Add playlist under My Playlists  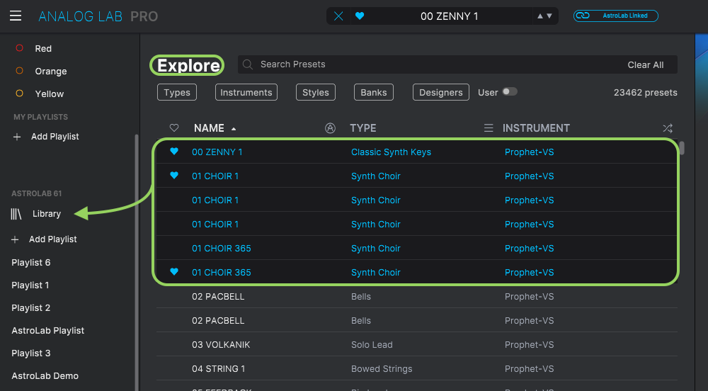coord(46,136)
